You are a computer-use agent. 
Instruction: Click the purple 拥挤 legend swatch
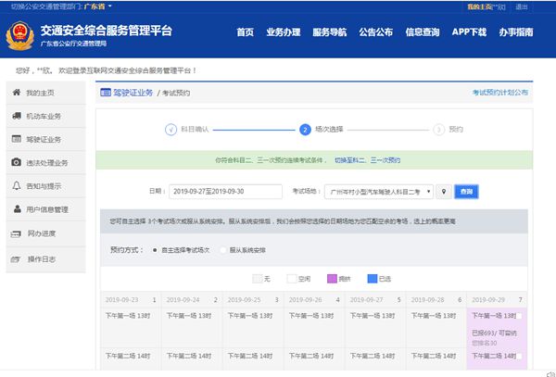coord(332,279)
